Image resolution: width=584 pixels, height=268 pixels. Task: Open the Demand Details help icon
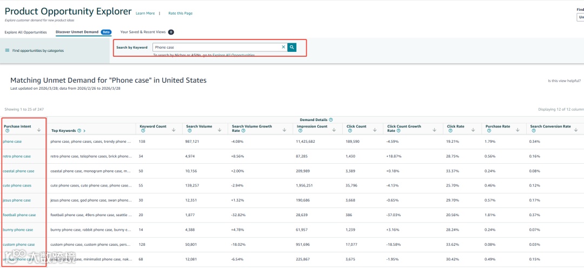coord(330,120)
